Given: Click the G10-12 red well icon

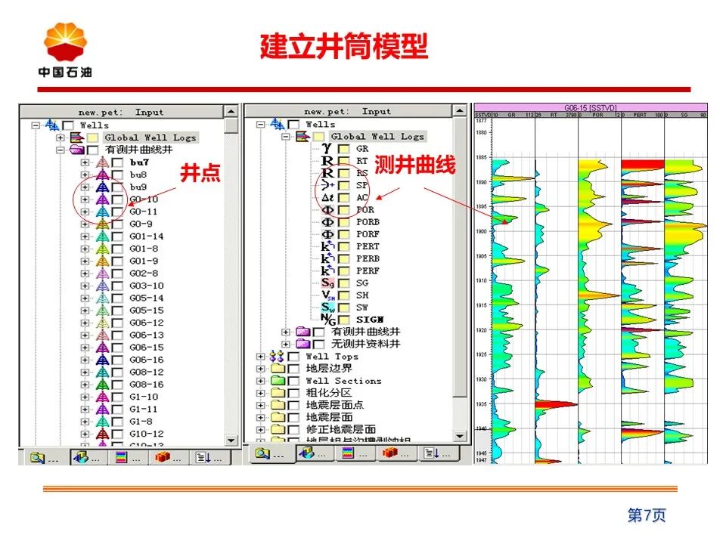Looking at the screenshot, I should (102, 434).
